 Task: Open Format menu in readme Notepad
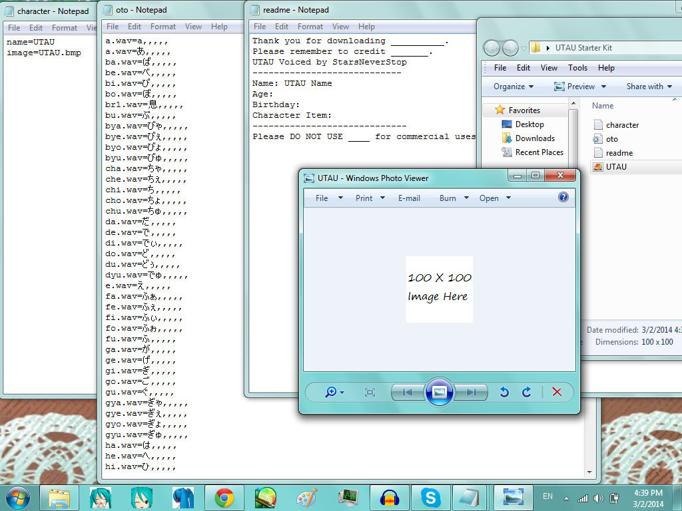coord(310,27)
